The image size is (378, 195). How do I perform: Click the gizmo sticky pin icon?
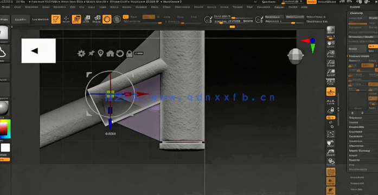pyautogui.click(x=91, y=54)
